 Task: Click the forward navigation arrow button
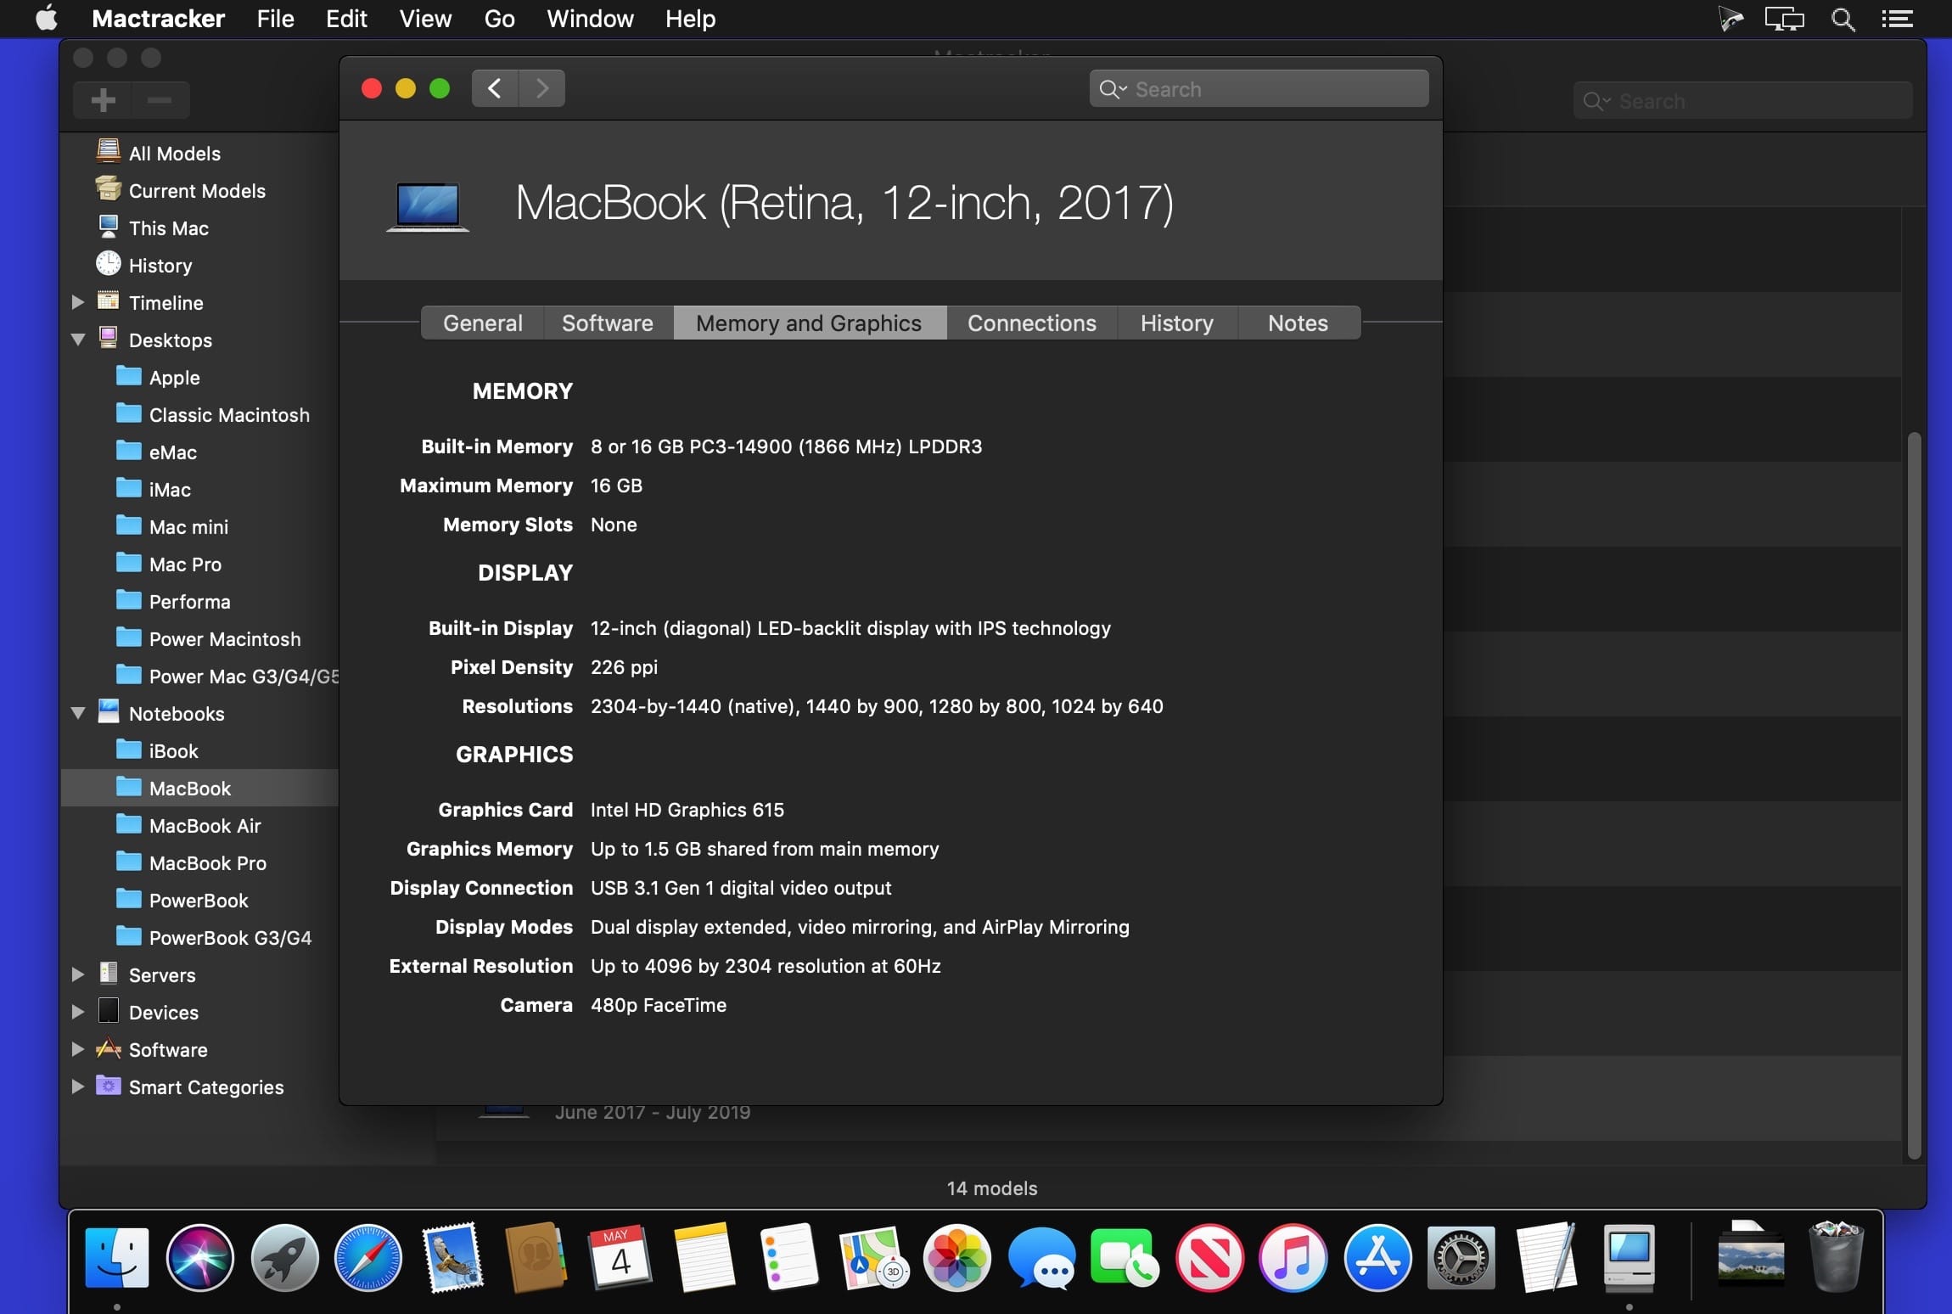542,88
